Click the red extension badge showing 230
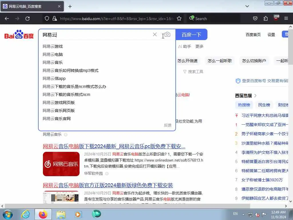The image size is (293, 220). 276,18
